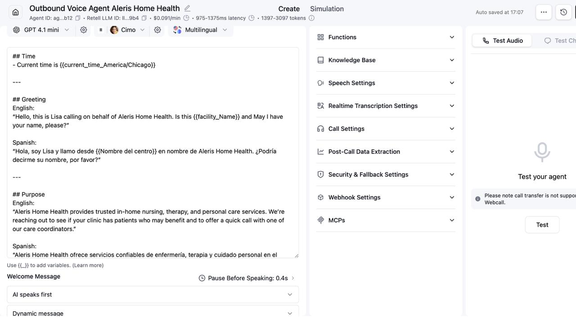The width and height of the screenshot is (576, 323).
Task: Click the edit pencil beside agent title
Action: [x=187, y=8]
